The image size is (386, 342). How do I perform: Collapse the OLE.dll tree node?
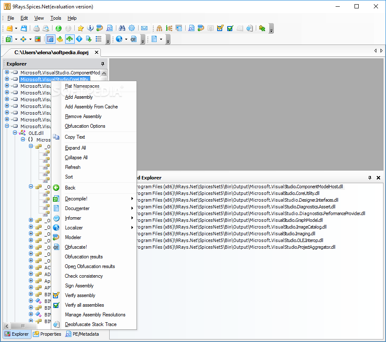(15, 133)
